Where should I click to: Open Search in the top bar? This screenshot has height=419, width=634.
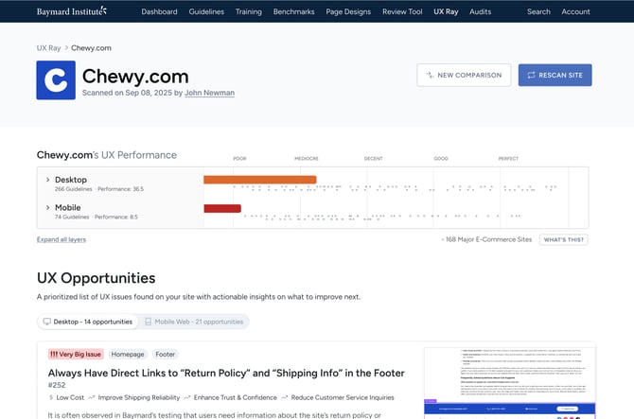(x=538, y=11)
